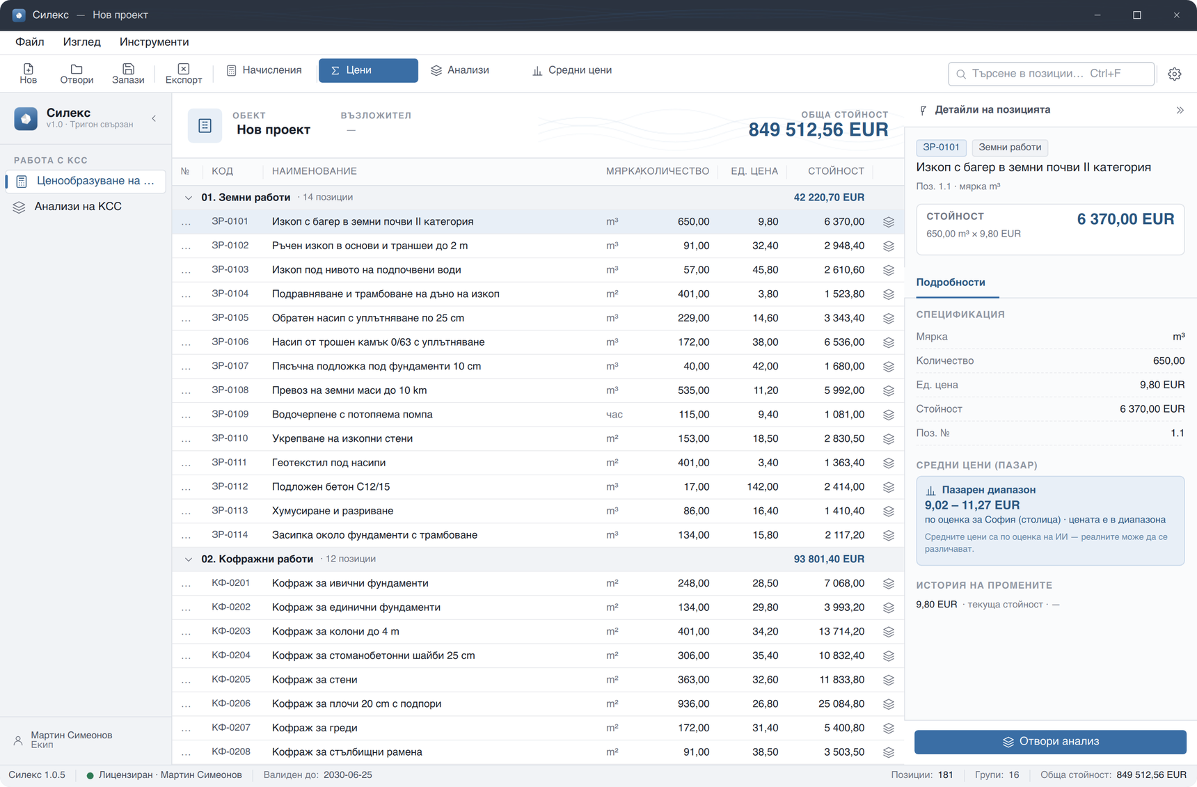
Task: Collapse the details panel with double chevron
Action: pos(1180,110)
